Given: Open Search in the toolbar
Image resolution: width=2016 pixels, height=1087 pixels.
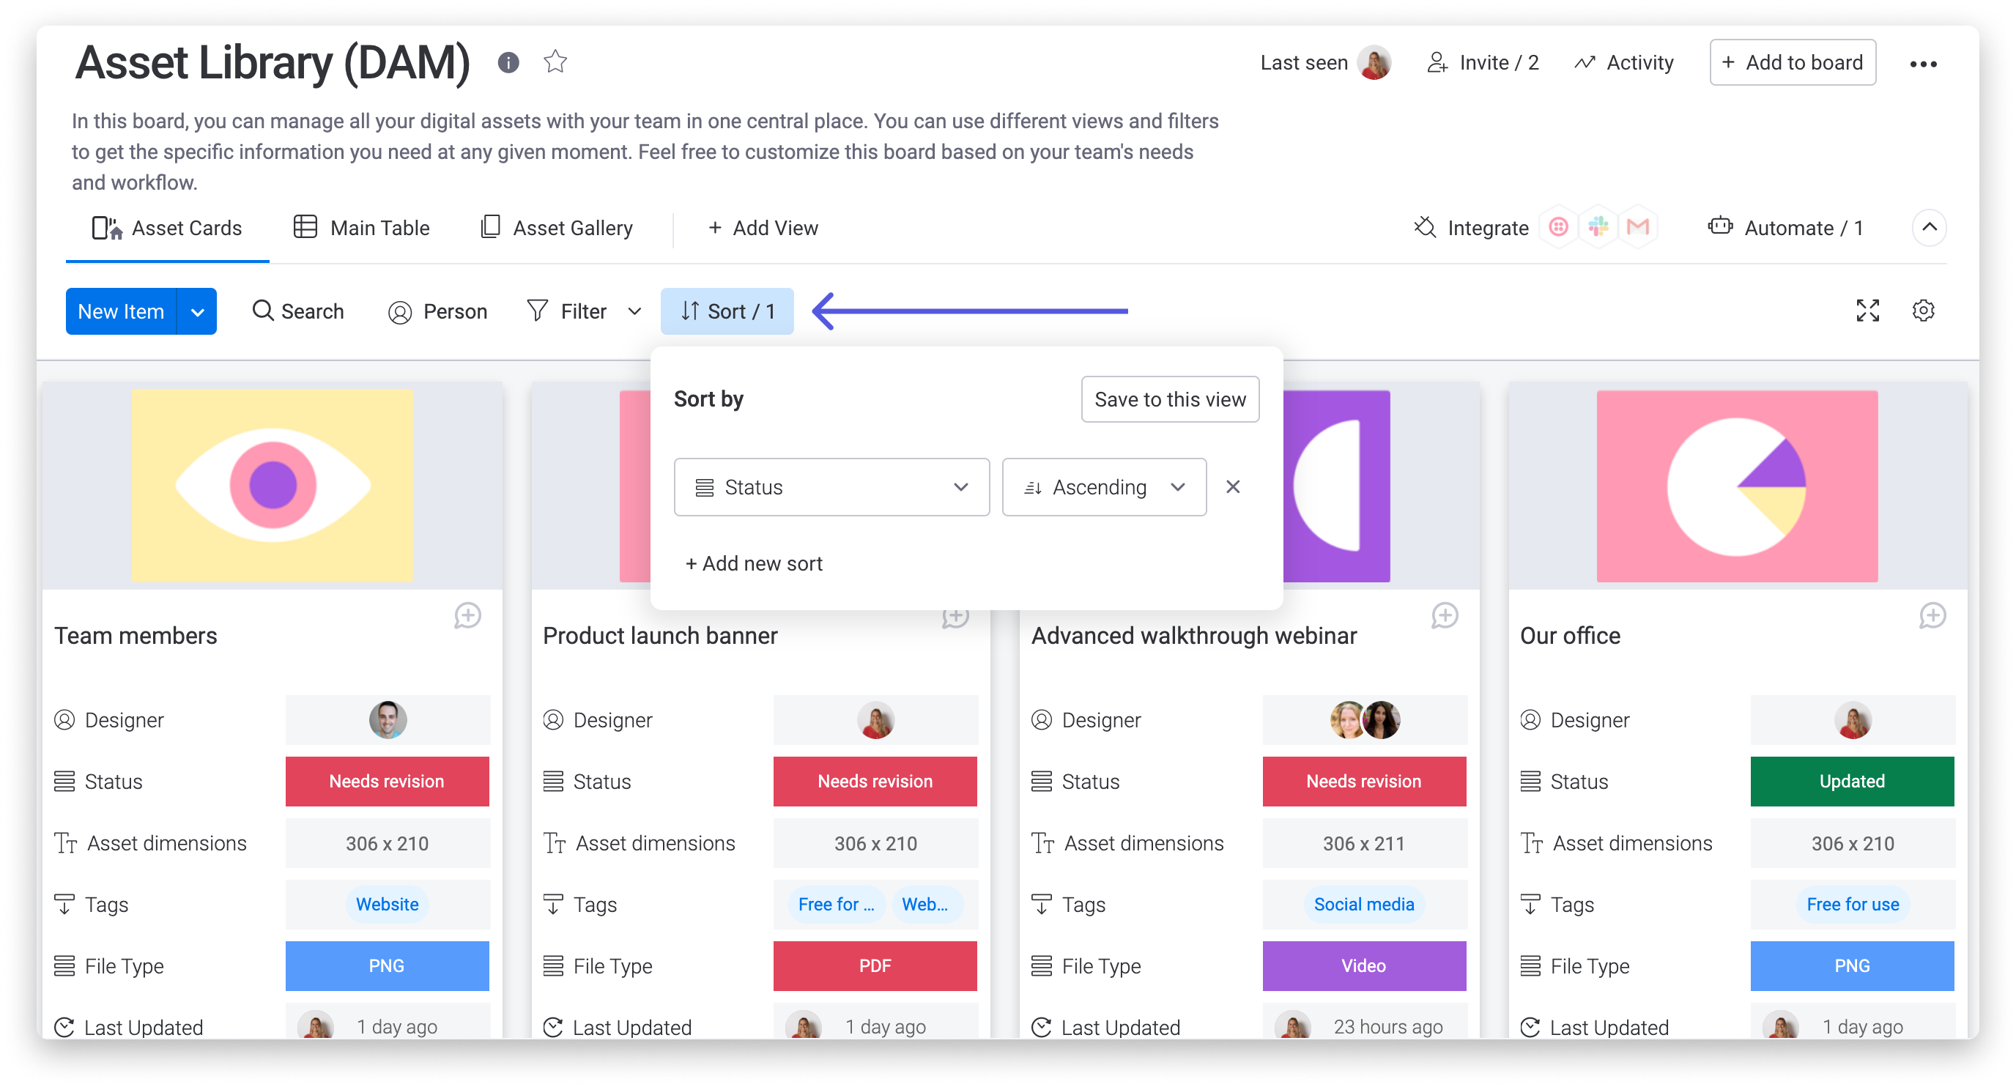Looking at the screenshot, I should [x=297, y=311].
